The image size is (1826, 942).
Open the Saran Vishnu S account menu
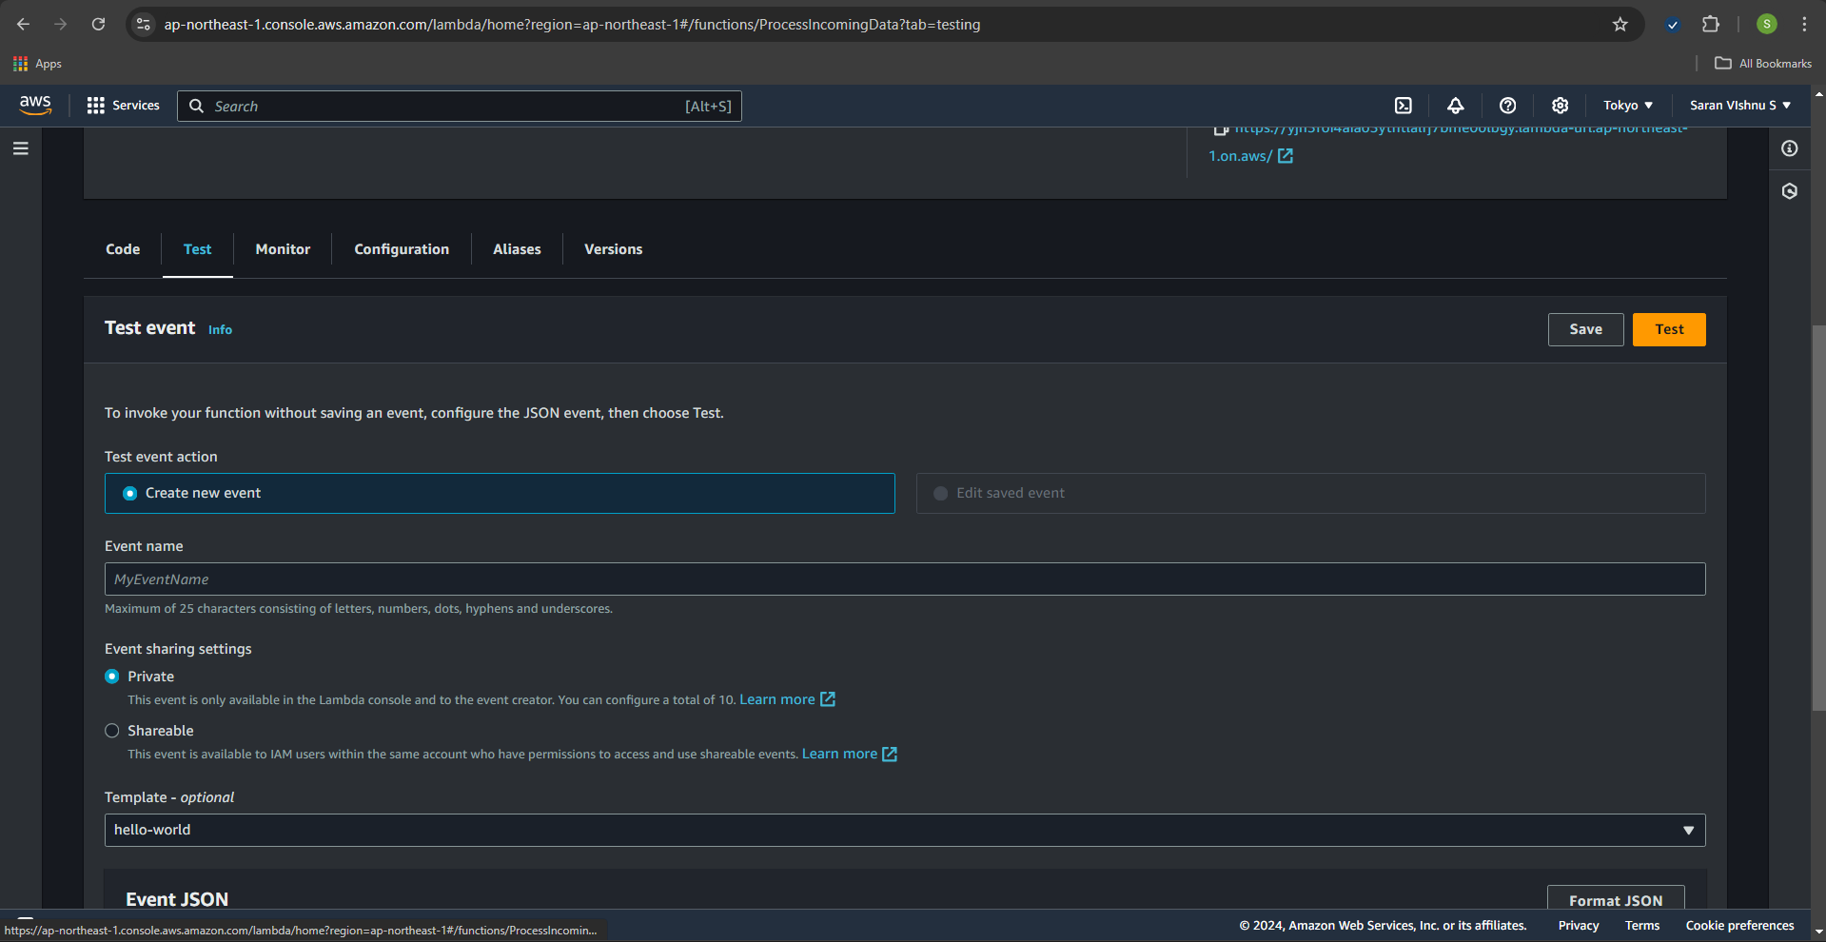tap(1739, 106)
